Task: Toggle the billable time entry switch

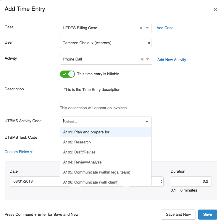Action: [x=67, y=74]
